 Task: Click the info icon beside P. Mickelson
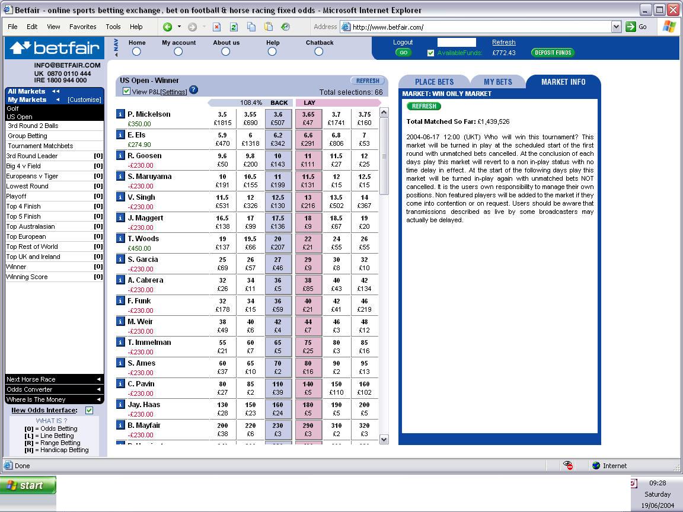(x=120, y=114)
